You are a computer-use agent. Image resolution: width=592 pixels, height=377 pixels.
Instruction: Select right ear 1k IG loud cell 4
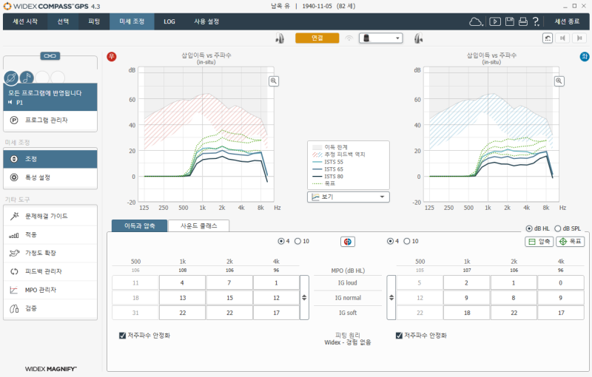click(x=182, y=282)
